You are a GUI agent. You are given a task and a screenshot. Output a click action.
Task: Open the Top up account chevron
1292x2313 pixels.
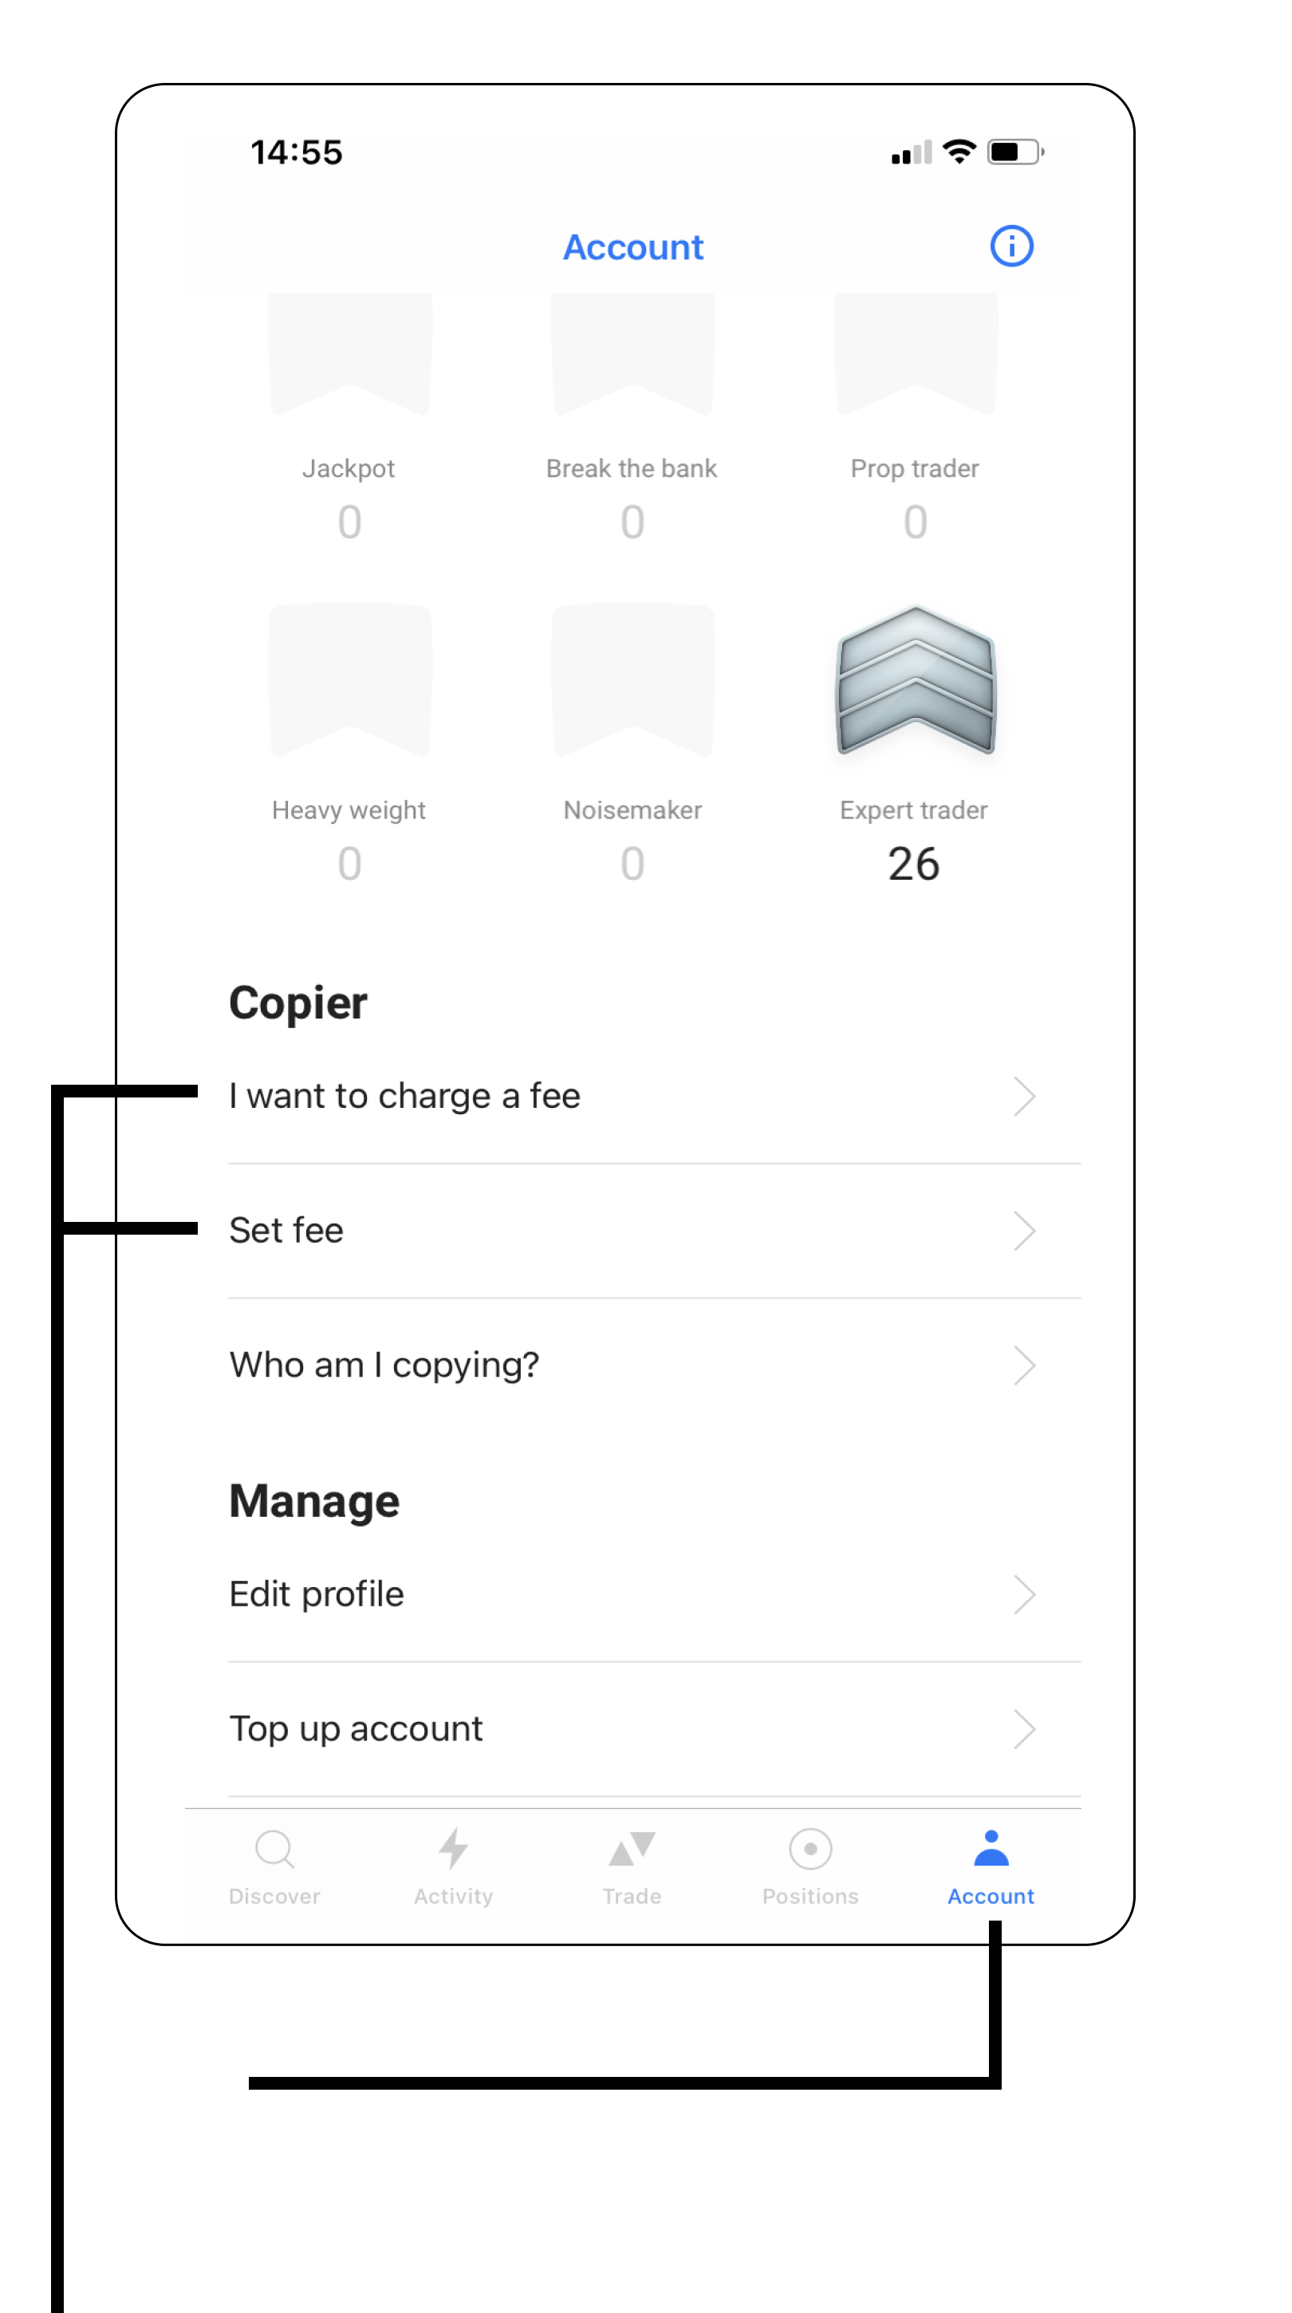tap(1025, 1729)
